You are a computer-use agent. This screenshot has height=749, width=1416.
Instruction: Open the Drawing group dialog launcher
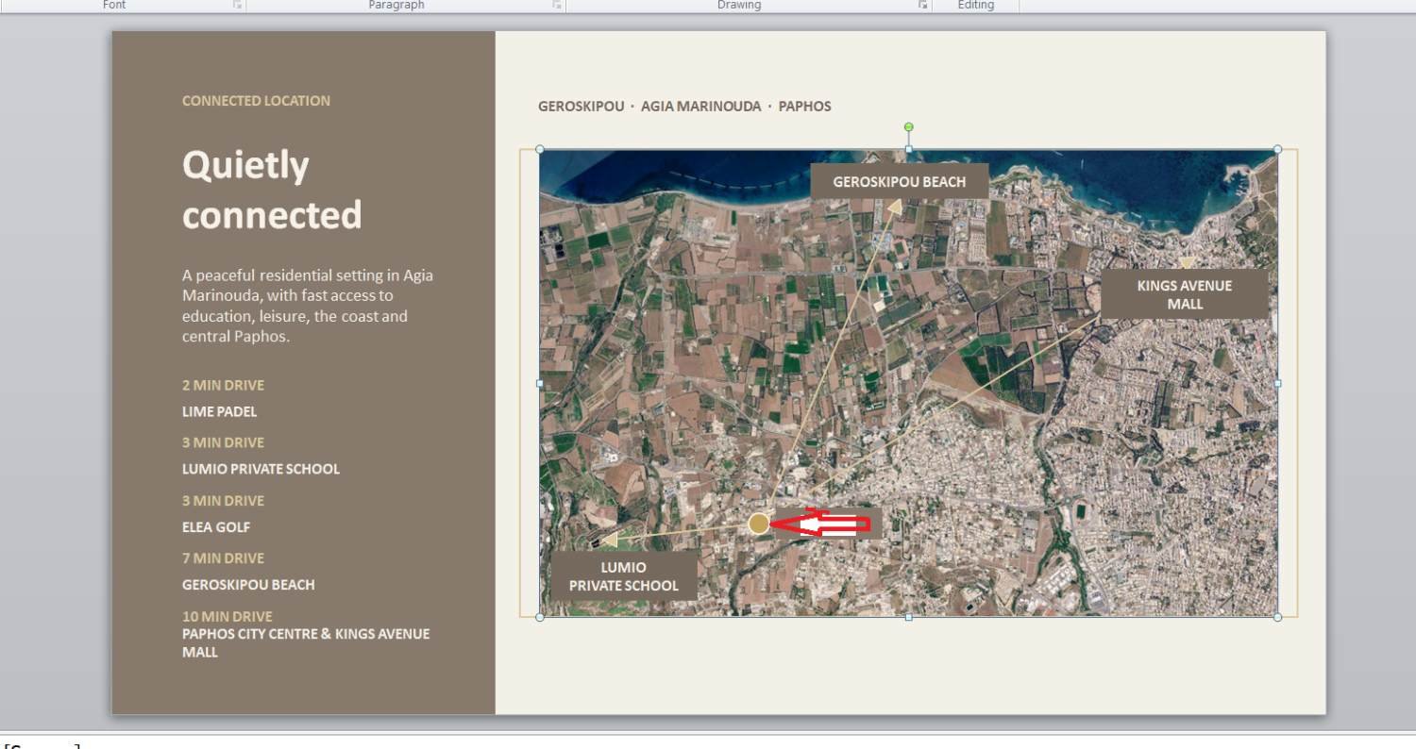click(923, 5)
